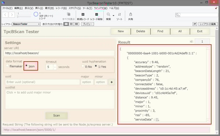This screenshot has height=136, width=220.
Task: Click the Find button
Action: (160, 31)
